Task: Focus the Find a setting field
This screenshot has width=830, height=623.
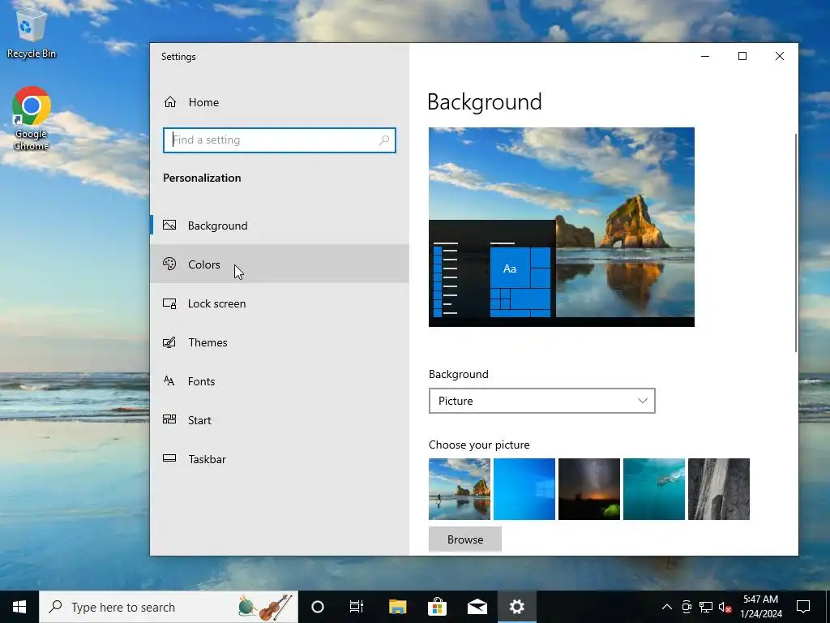Action: 280,140
